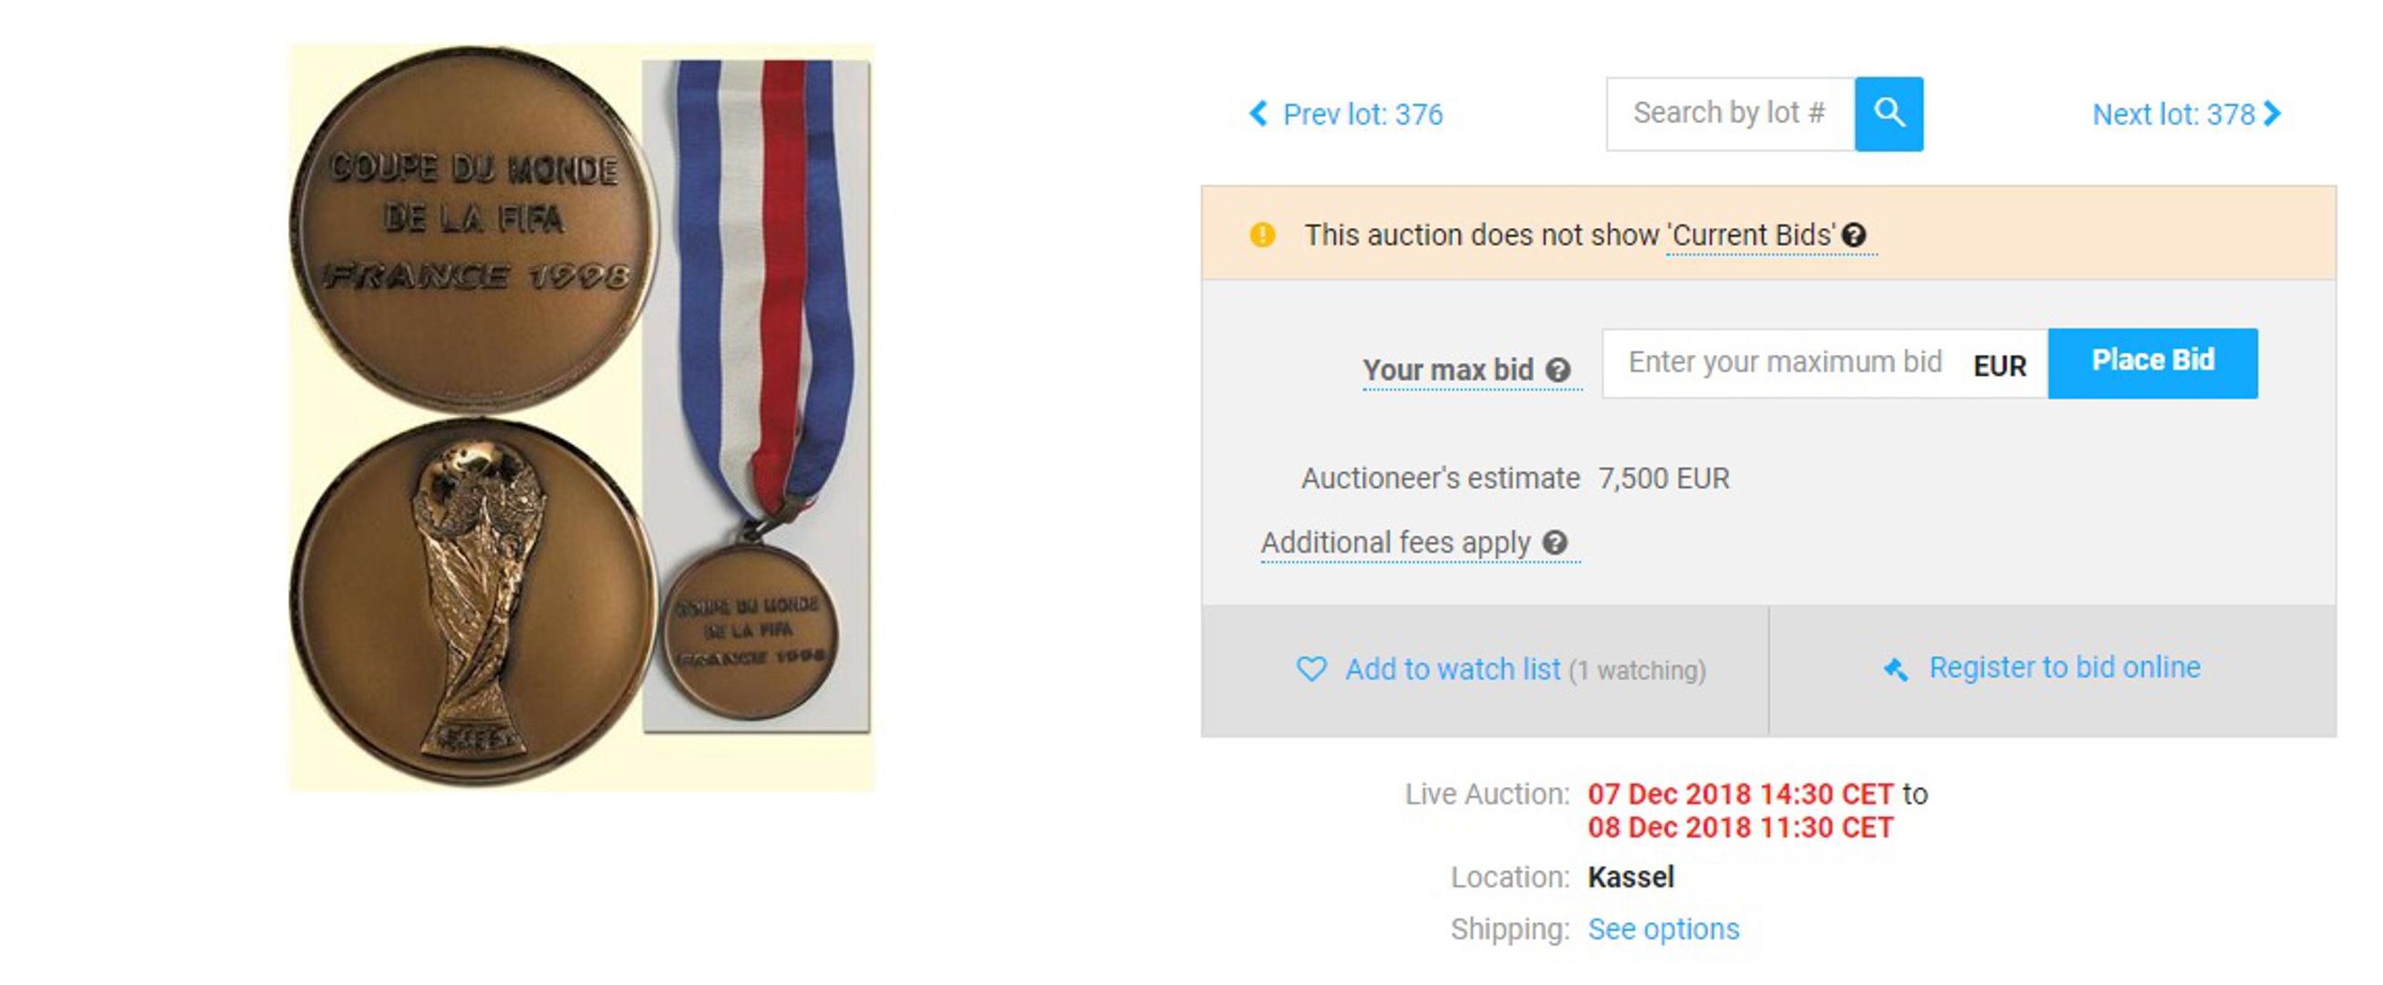Click help icon next to 'Current Bids'
The image size is (2383, 985).
click(x=1854, y=235)
